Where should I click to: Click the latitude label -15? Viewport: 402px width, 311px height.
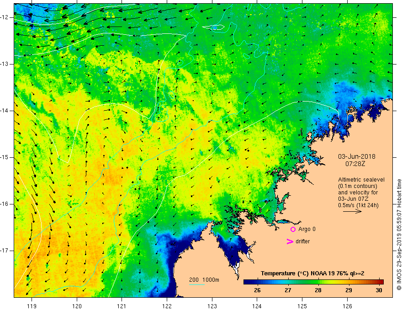click(5, 157)
